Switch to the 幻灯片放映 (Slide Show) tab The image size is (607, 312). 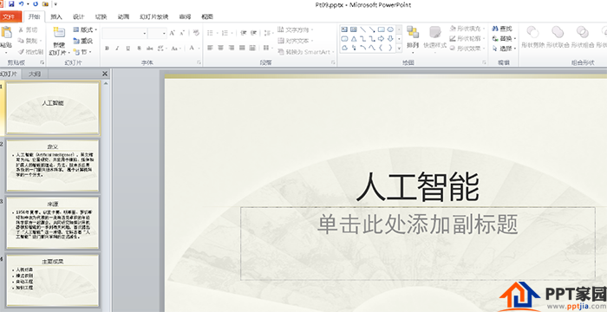[154, 16]
